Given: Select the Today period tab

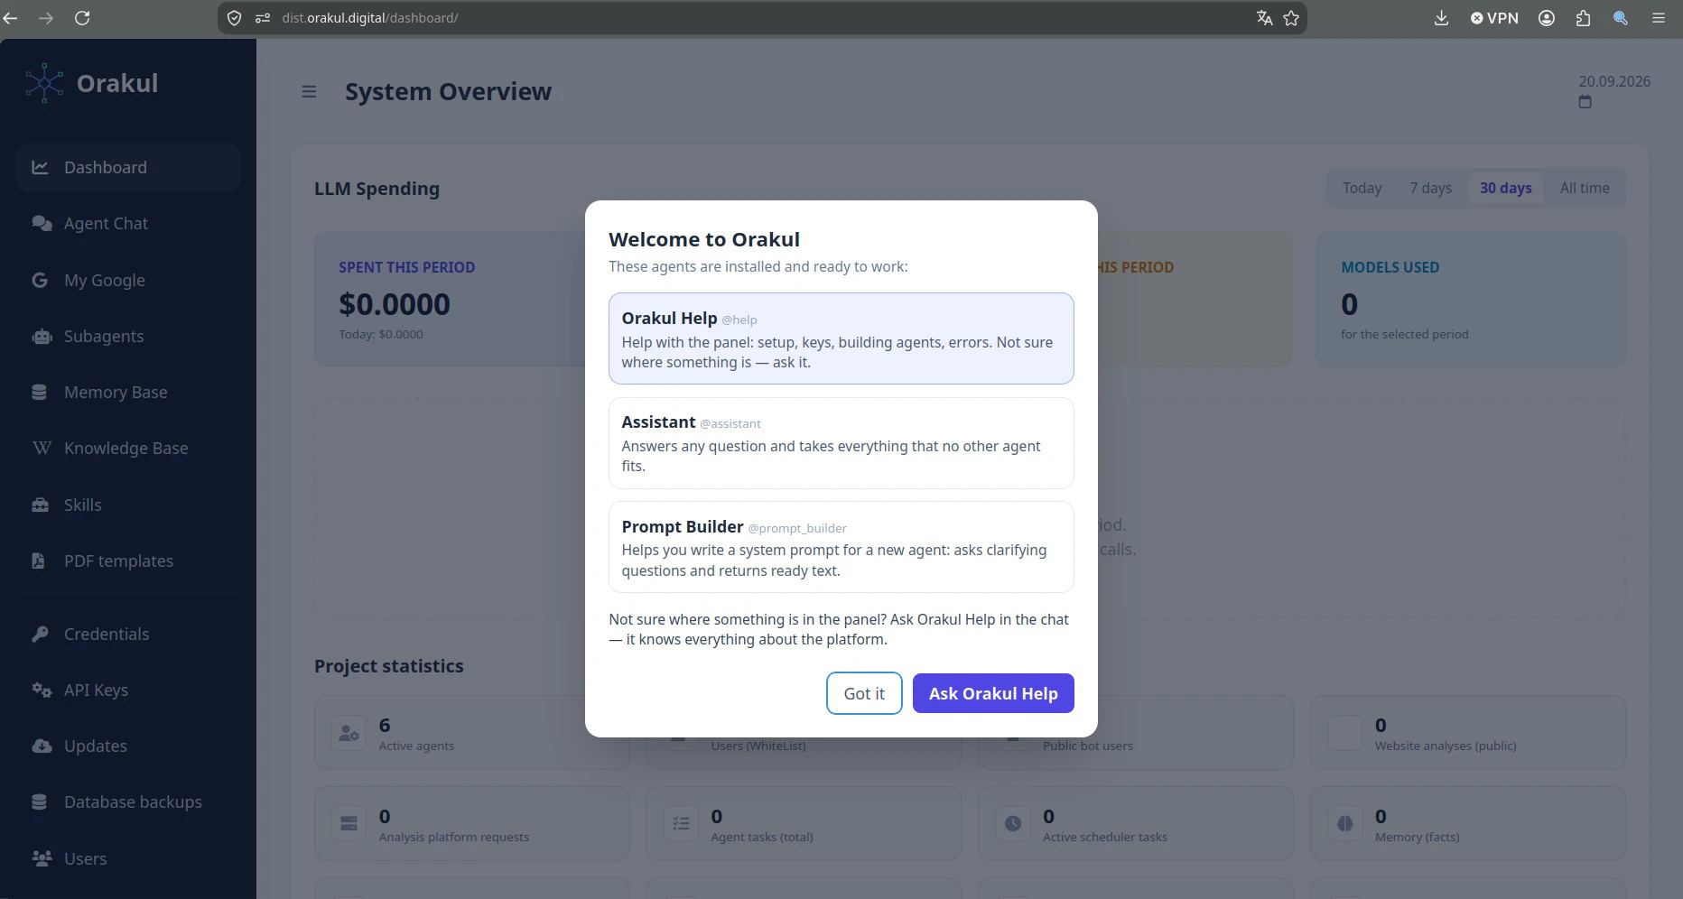Looking at the screenshot, I should tap(1362, 188).
